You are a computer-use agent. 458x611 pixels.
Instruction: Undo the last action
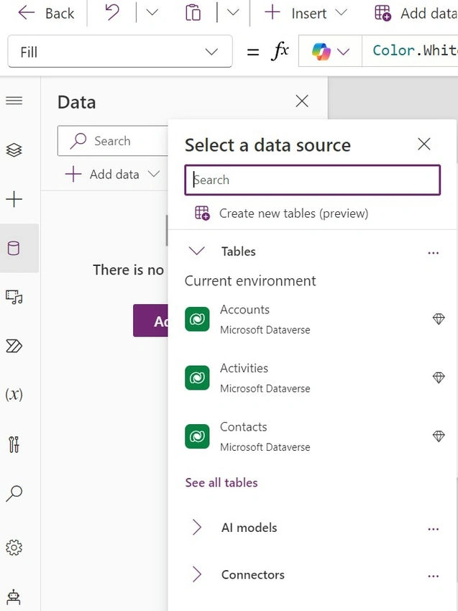[112, 13]
